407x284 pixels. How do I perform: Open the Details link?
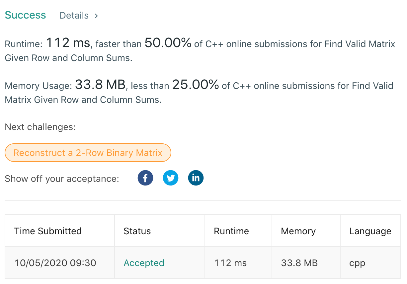pos(74,16)
